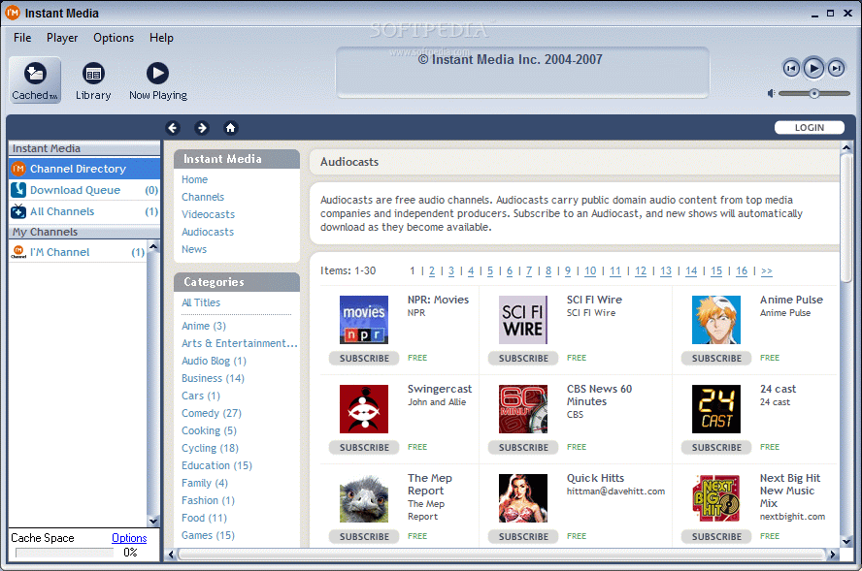Subscribe to NPR: Movies

(x=364, y=359)
